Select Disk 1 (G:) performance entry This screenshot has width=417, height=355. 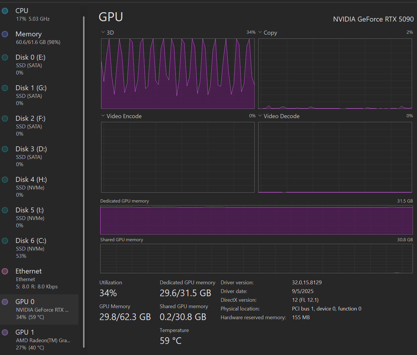tap(39, 95)
